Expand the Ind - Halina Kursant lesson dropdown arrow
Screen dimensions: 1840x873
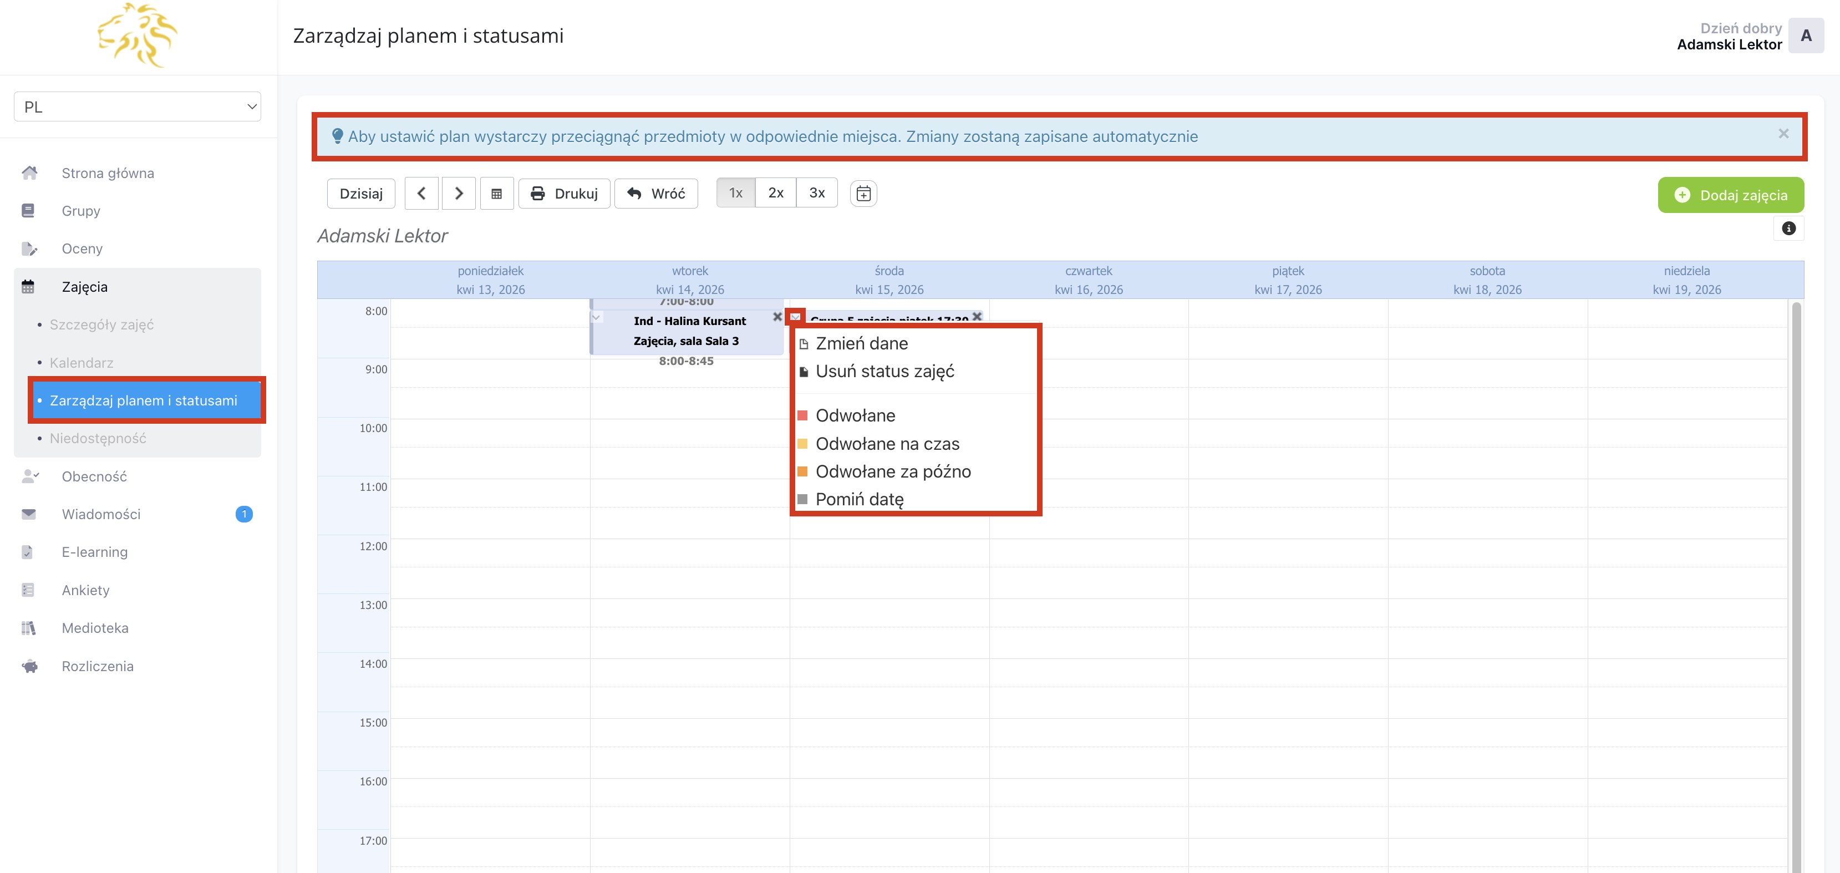pyautogui.click(x=597, y=317)
